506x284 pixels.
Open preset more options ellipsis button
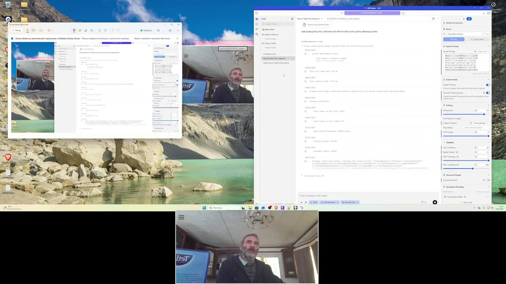pyautogui.click(x=487, y=34)
